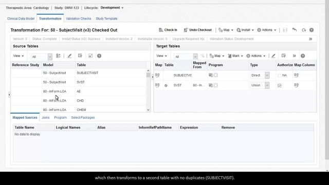Open the Source Tables View menu
The width and height of the screenshot is (329, 185).
click(x=19, y=56)
